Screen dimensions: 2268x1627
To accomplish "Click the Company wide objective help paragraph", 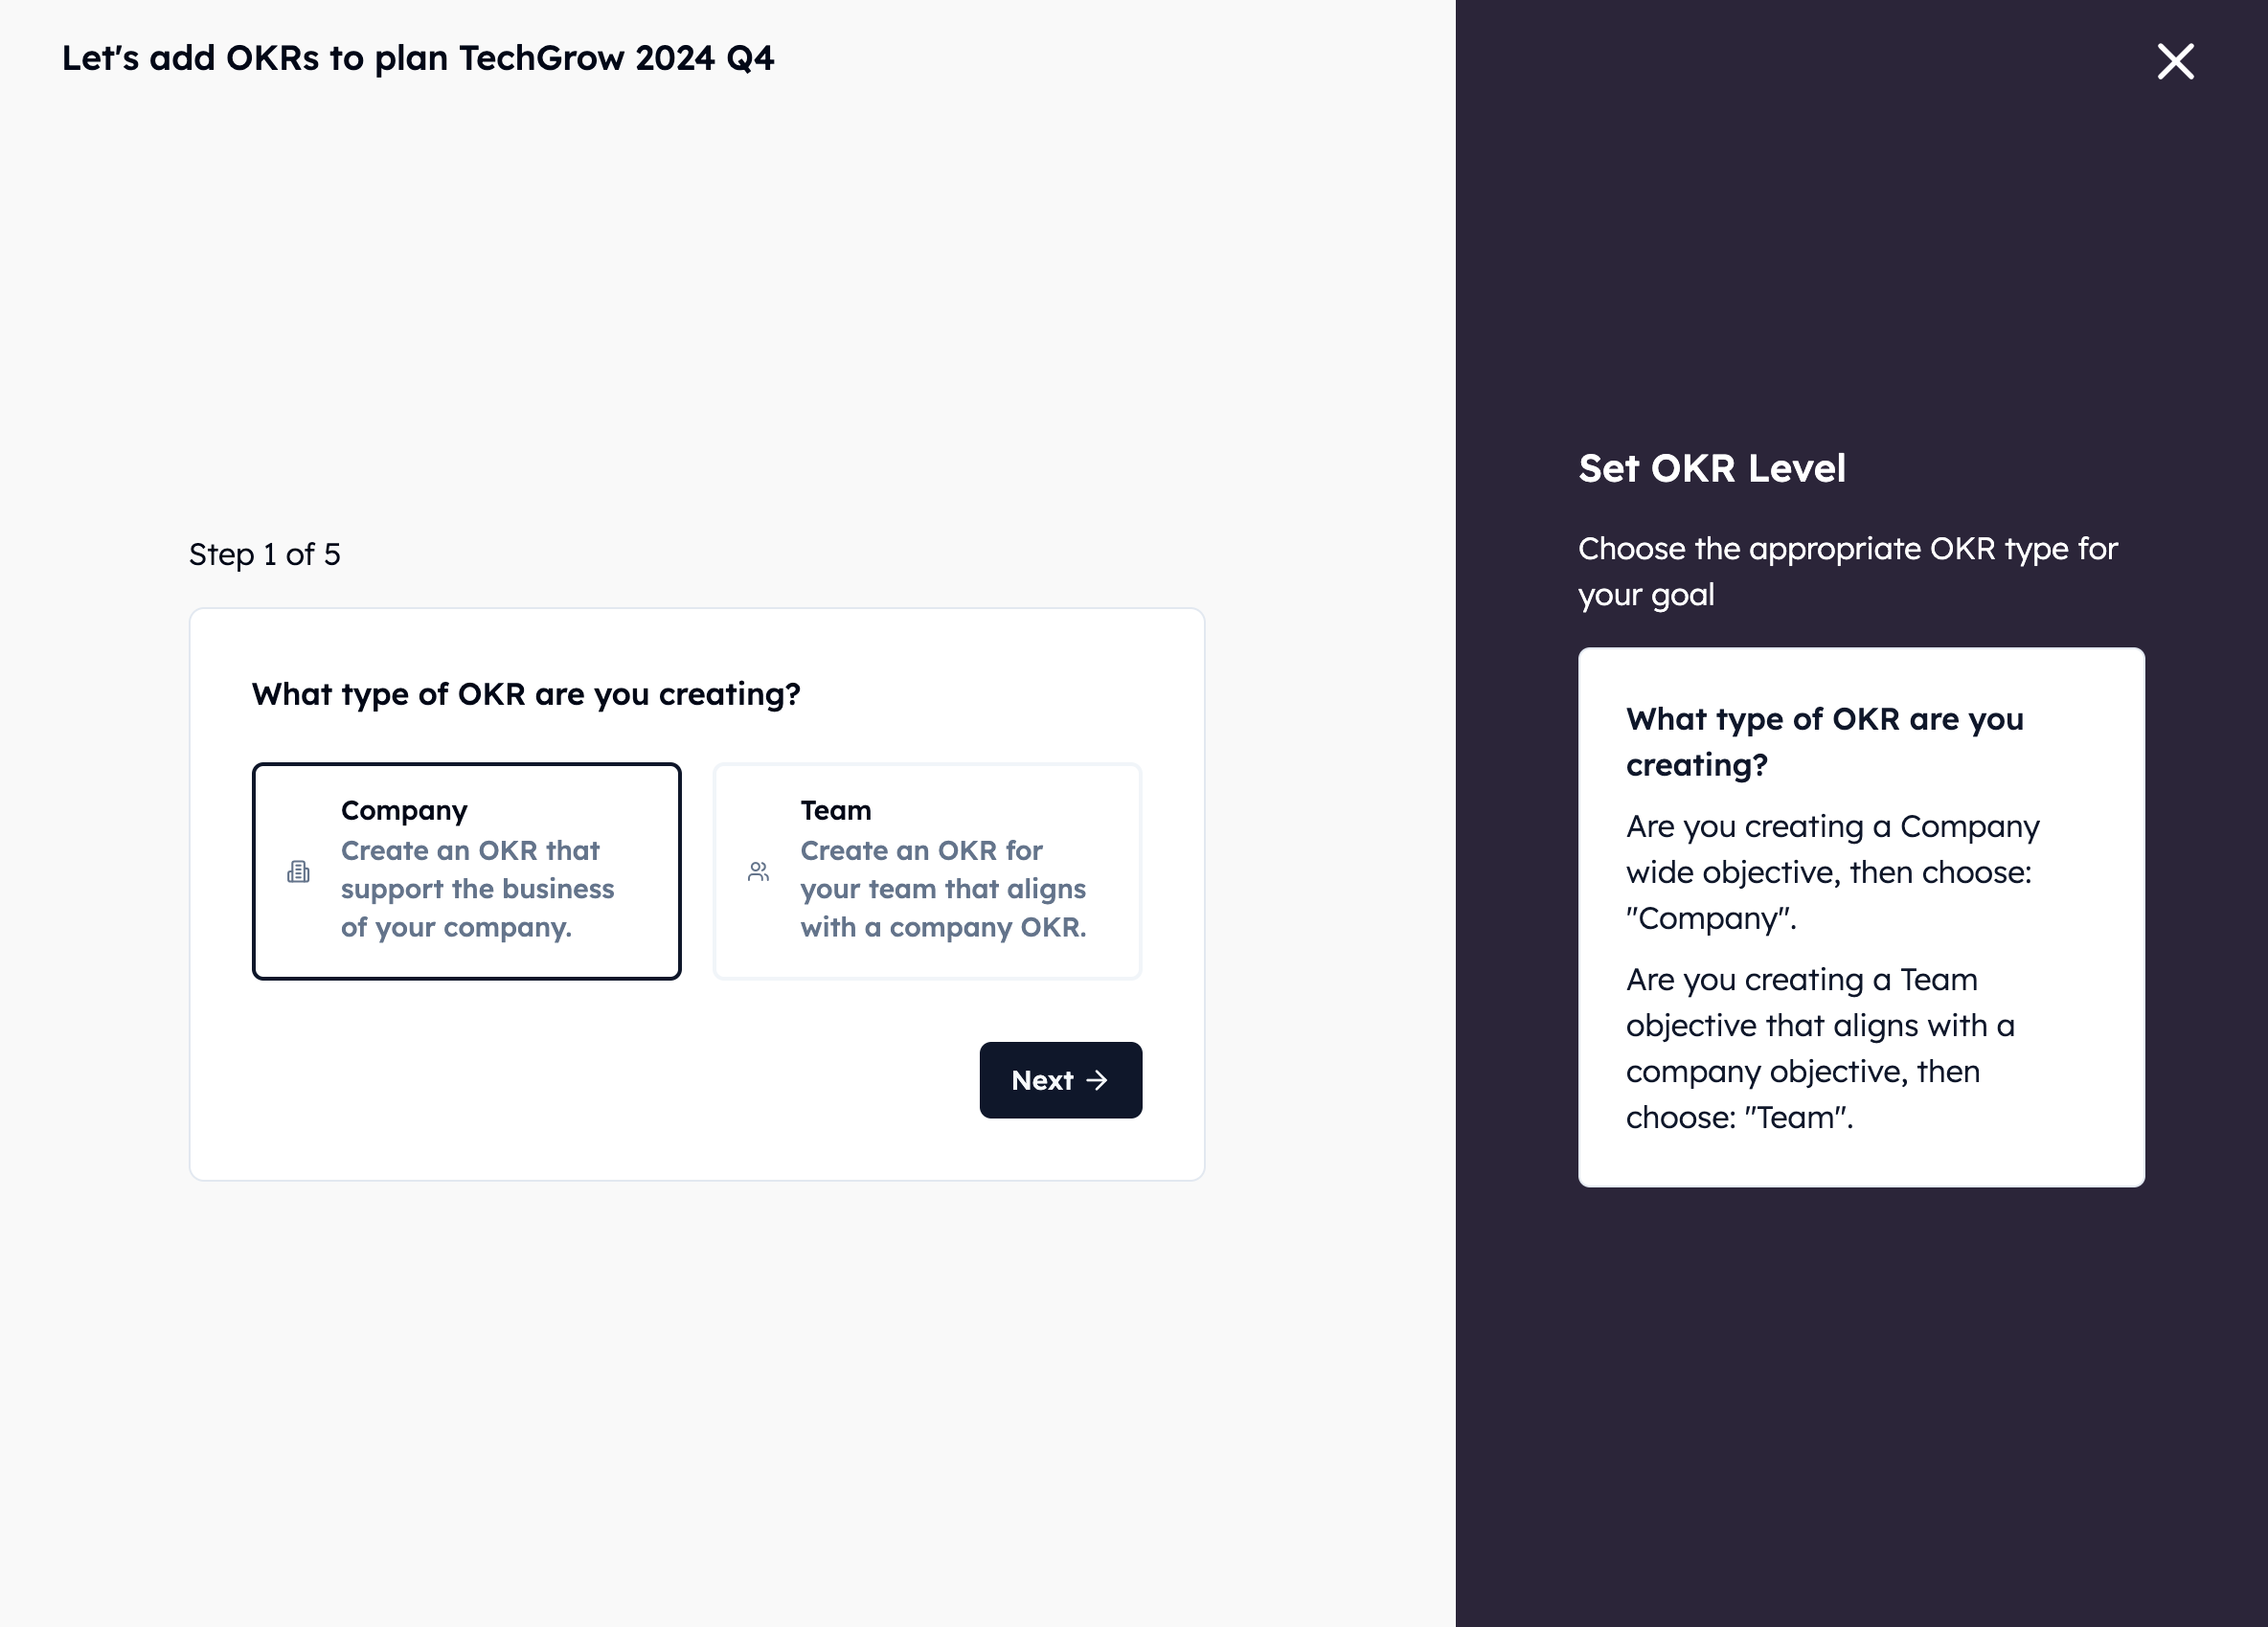I will [1832, 872].
